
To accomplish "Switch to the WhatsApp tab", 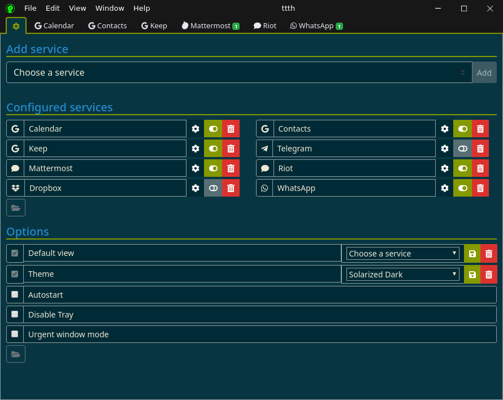I will point(316,25).
